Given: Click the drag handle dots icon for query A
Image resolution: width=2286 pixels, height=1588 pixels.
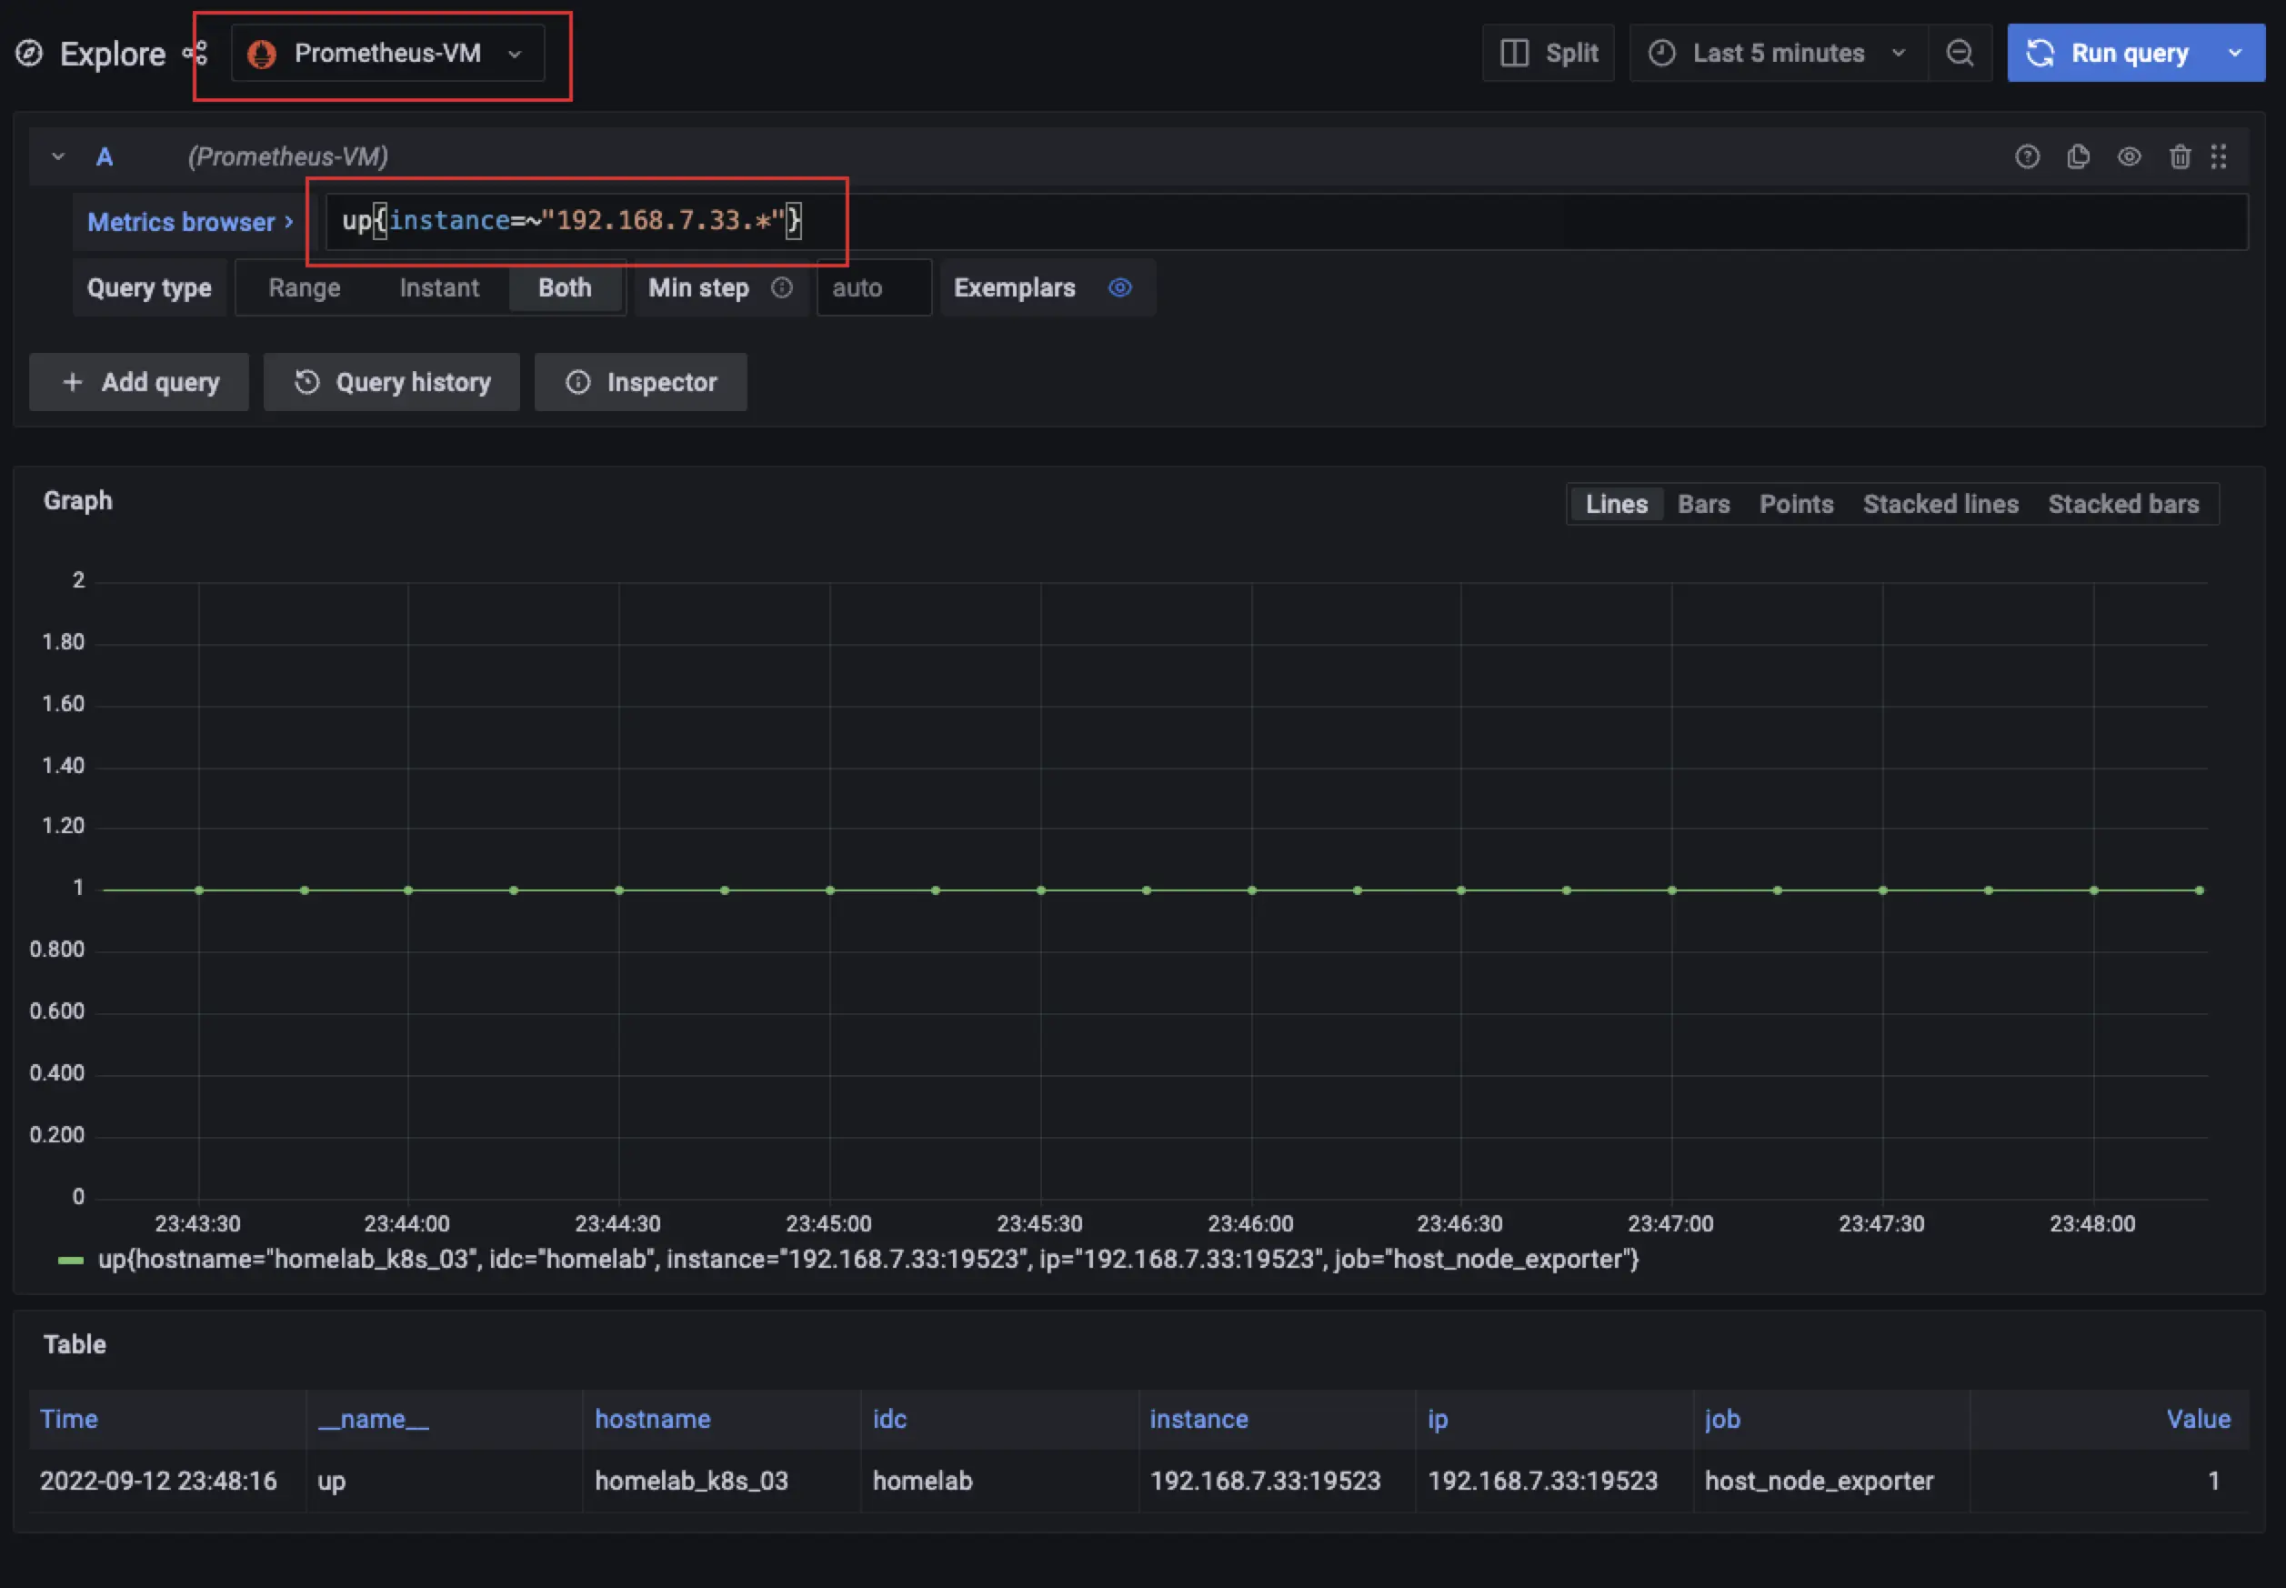Looking at the screenshot, I should [x=2219, y=156].
